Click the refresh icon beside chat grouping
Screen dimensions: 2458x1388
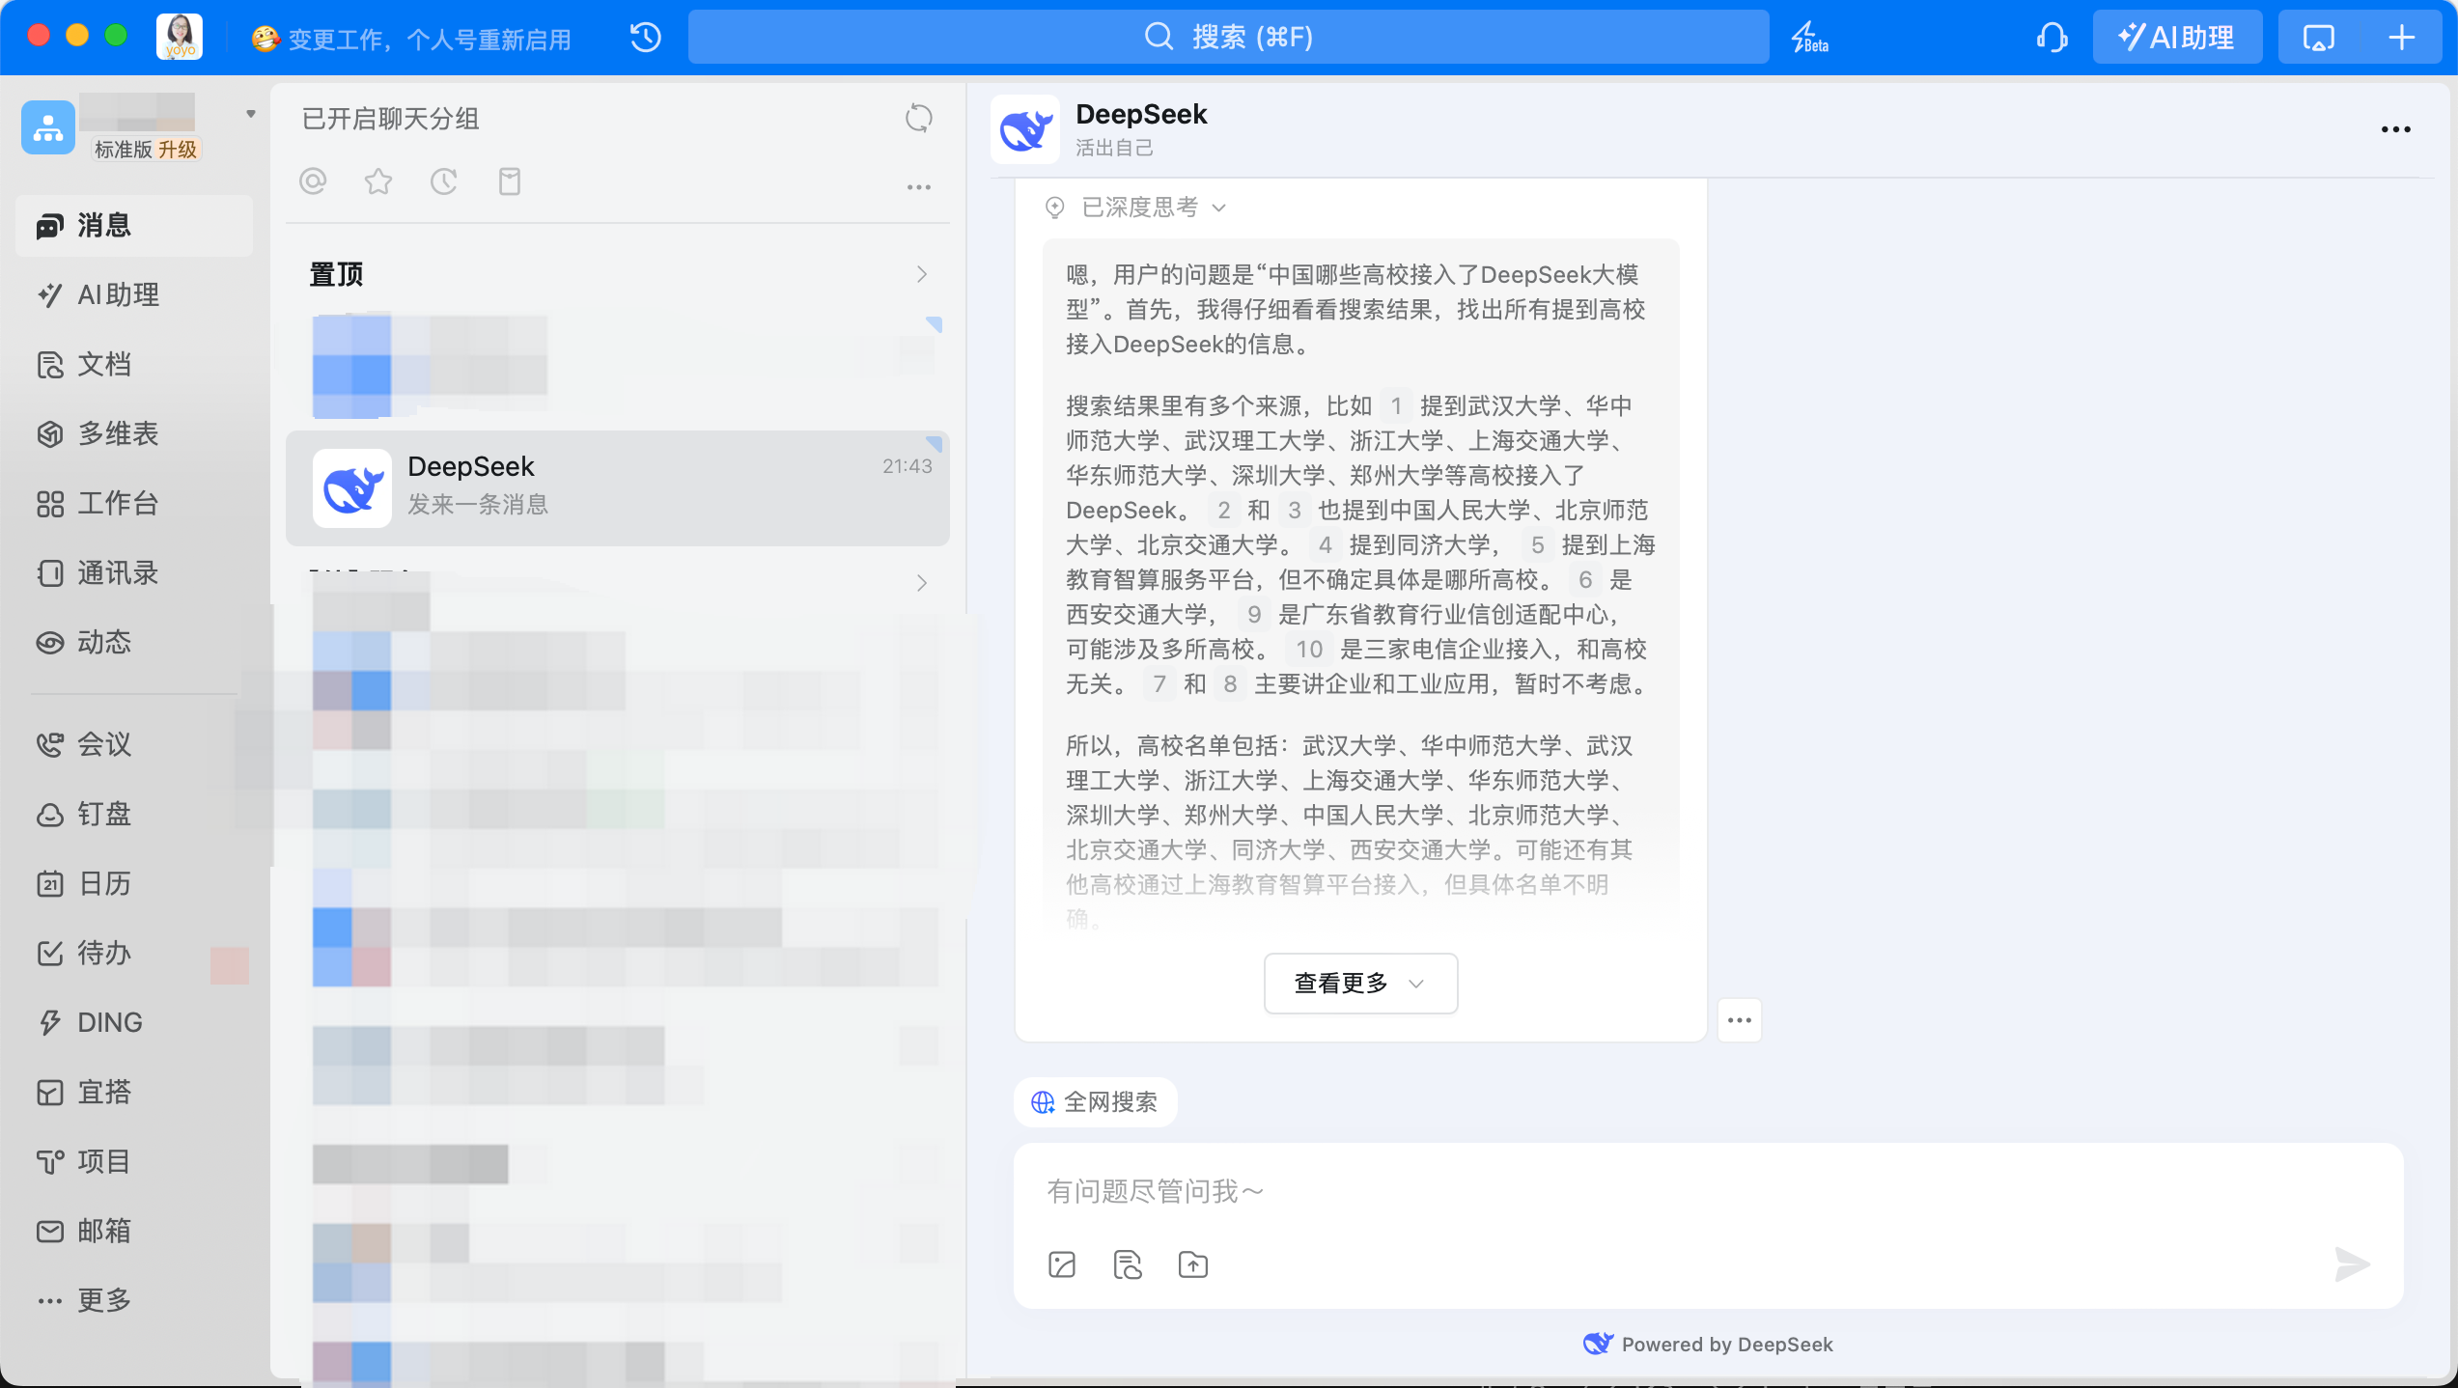pos(918,119)
